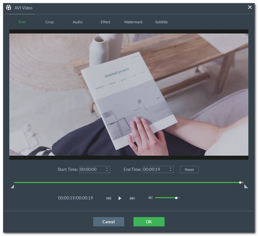Go to the Subtitle tab

[162, 22]
